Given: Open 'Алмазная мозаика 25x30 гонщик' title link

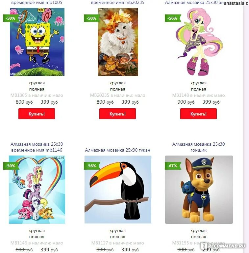Looking at the screenshot, I should (x=198, y=147).
